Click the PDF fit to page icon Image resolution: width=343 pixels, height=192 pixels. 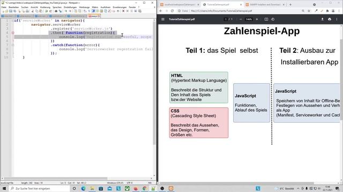coord(266,19)
